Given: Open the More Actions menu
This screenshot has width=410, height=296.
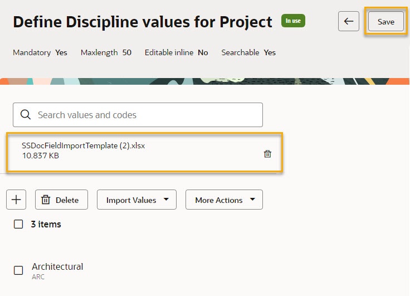Looking at the screenshot, I should [x=224, y=200].
